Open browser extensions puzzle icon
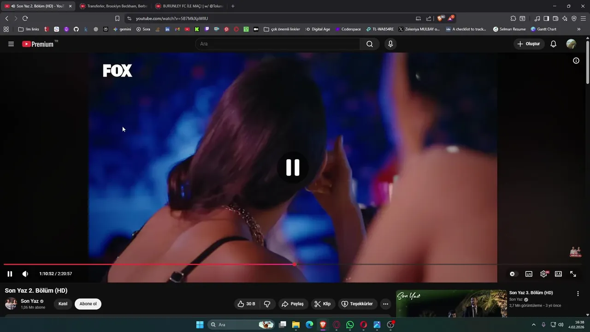Viewport: 590px width, 332px height. tap(513, 18)
